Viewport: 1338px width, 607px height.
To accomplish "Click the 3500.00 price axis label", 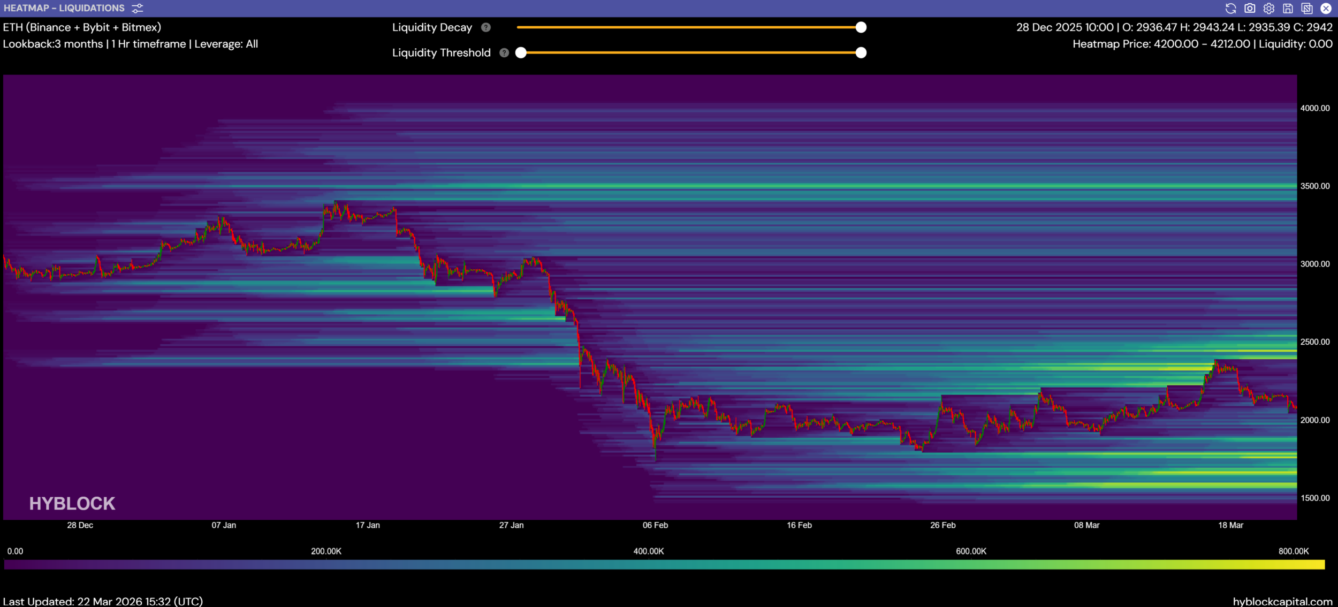I will pos(1315,186).
